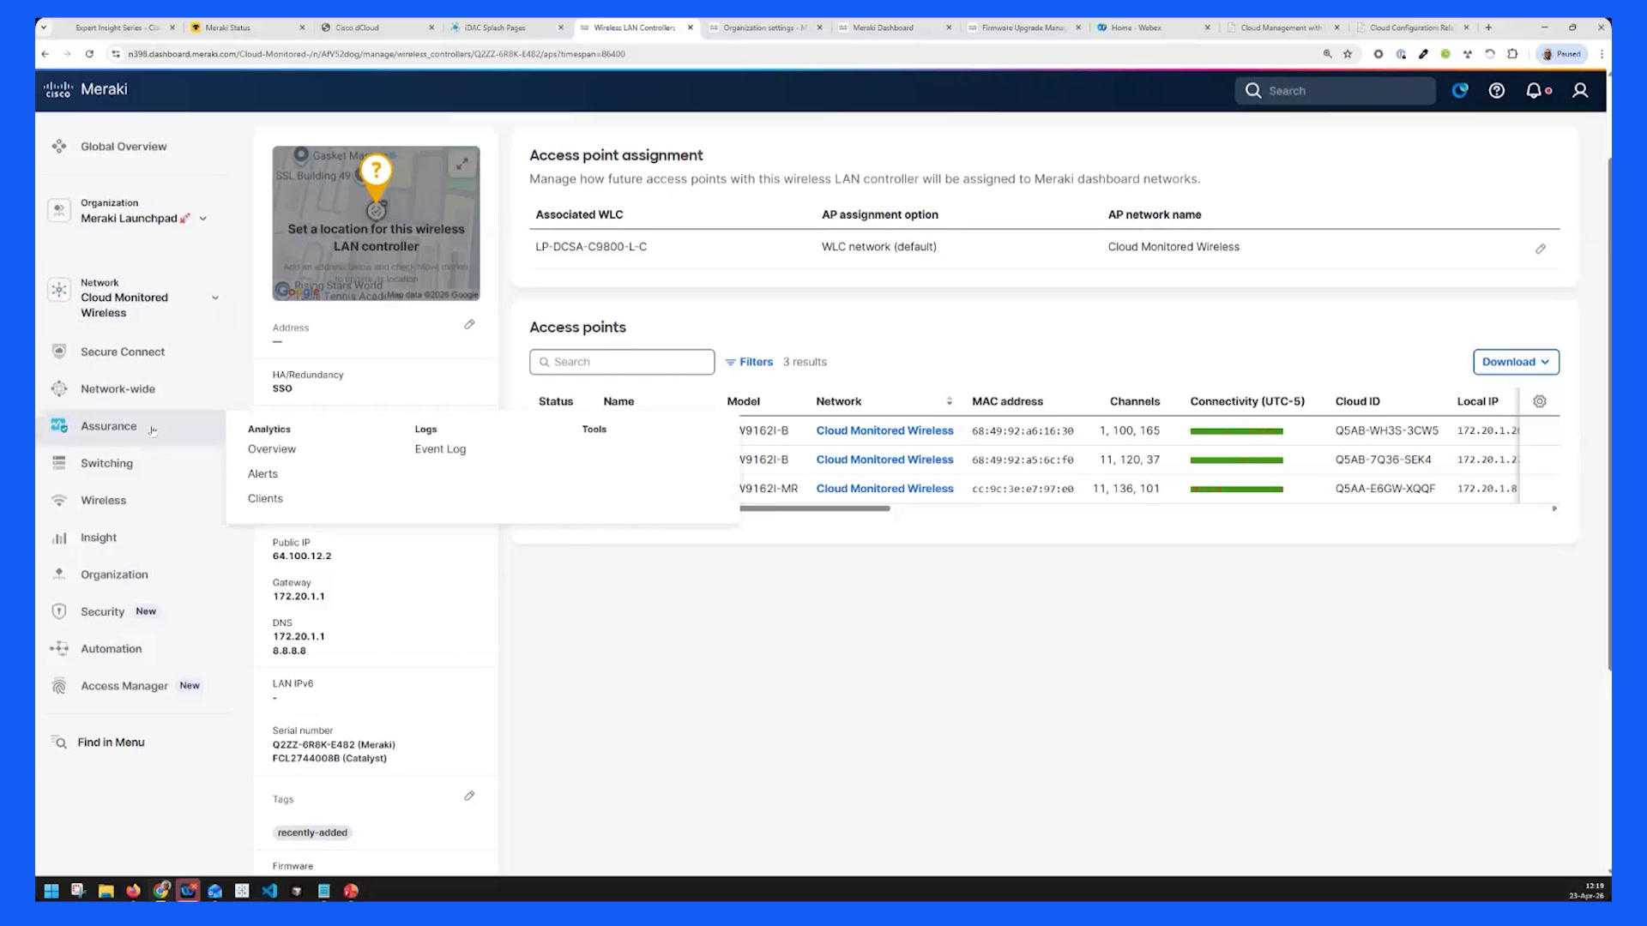Open the notifications bell icon
Viewport: 1647px width, 926px height.
click(1535, 91)
